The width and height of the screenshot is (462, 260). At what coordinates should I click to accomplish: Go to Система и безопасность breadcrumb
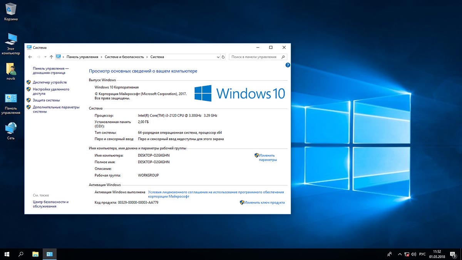[124, 57]
